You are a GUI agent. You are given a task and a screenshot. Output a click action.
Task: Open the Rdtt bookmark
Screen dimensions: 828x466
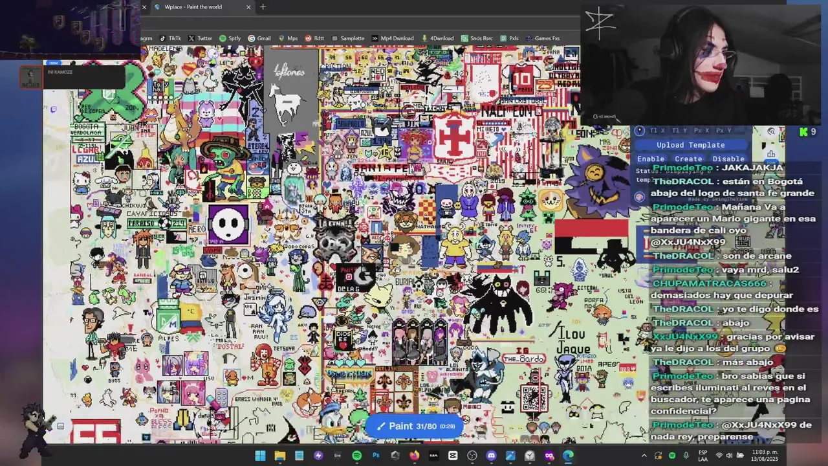(314, 38)
